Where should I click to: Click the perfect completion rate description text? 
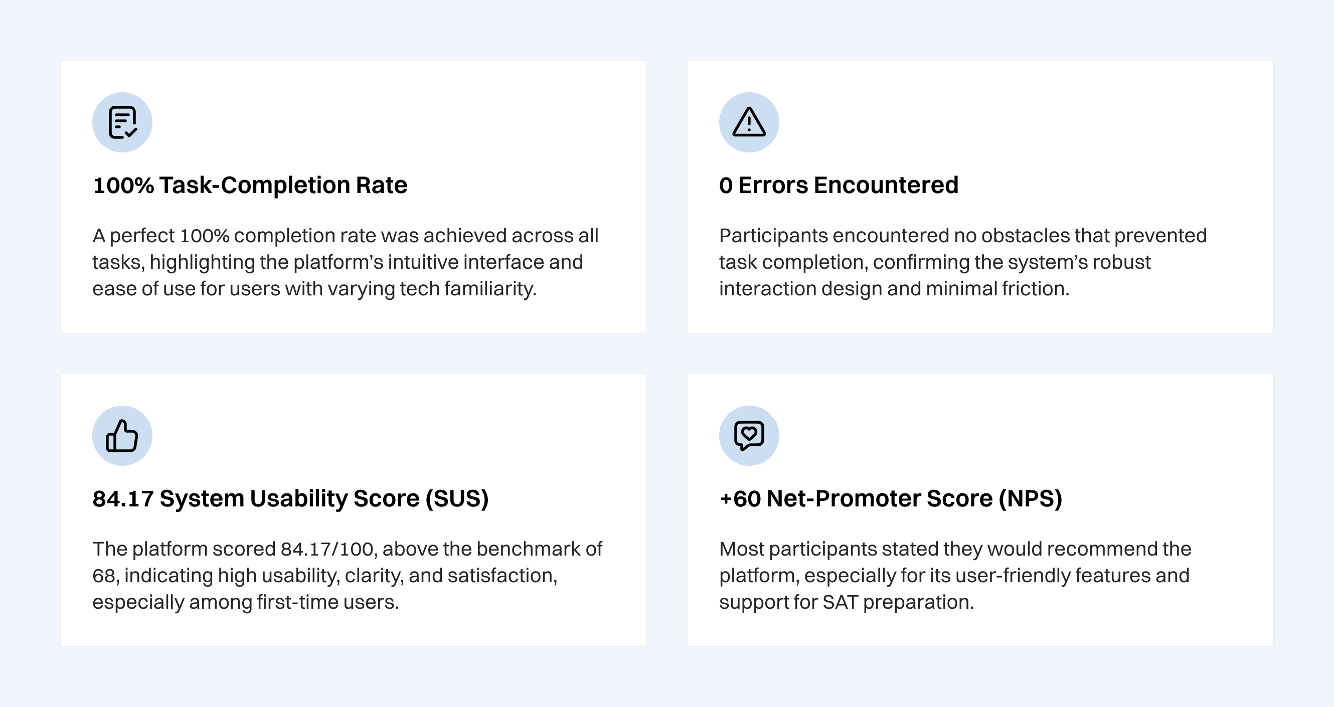(x=346, y=262)
